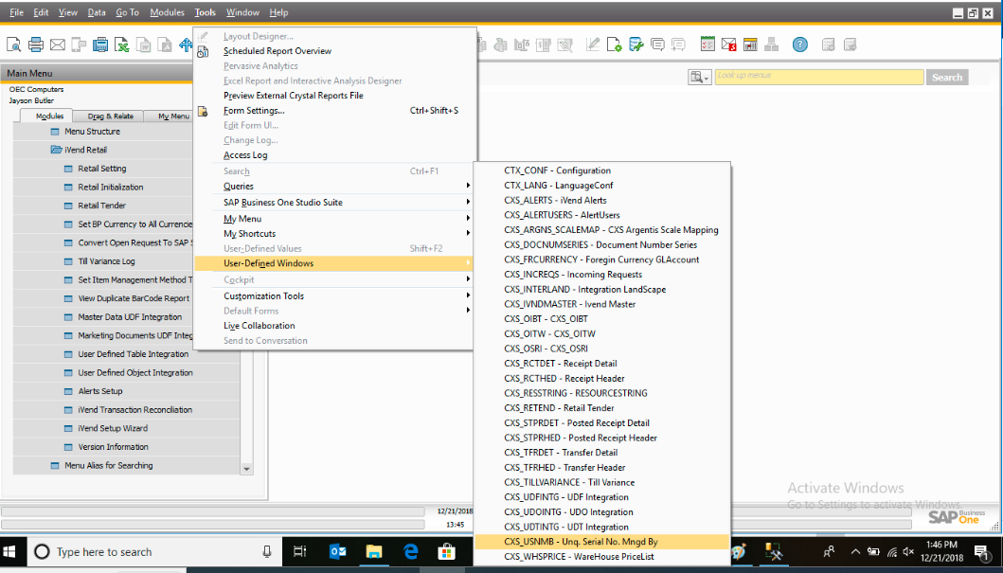Screen dimensions: 1003x573
Task: Click Windows taskbar search box
Action: pos(153,552)
